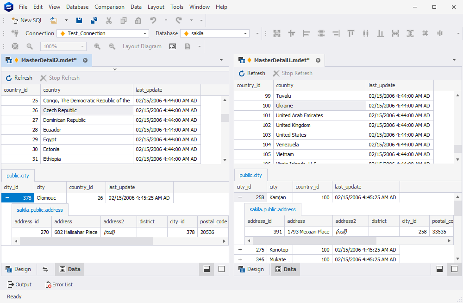Click the Undo arrow icon

(x=153, y=20)
